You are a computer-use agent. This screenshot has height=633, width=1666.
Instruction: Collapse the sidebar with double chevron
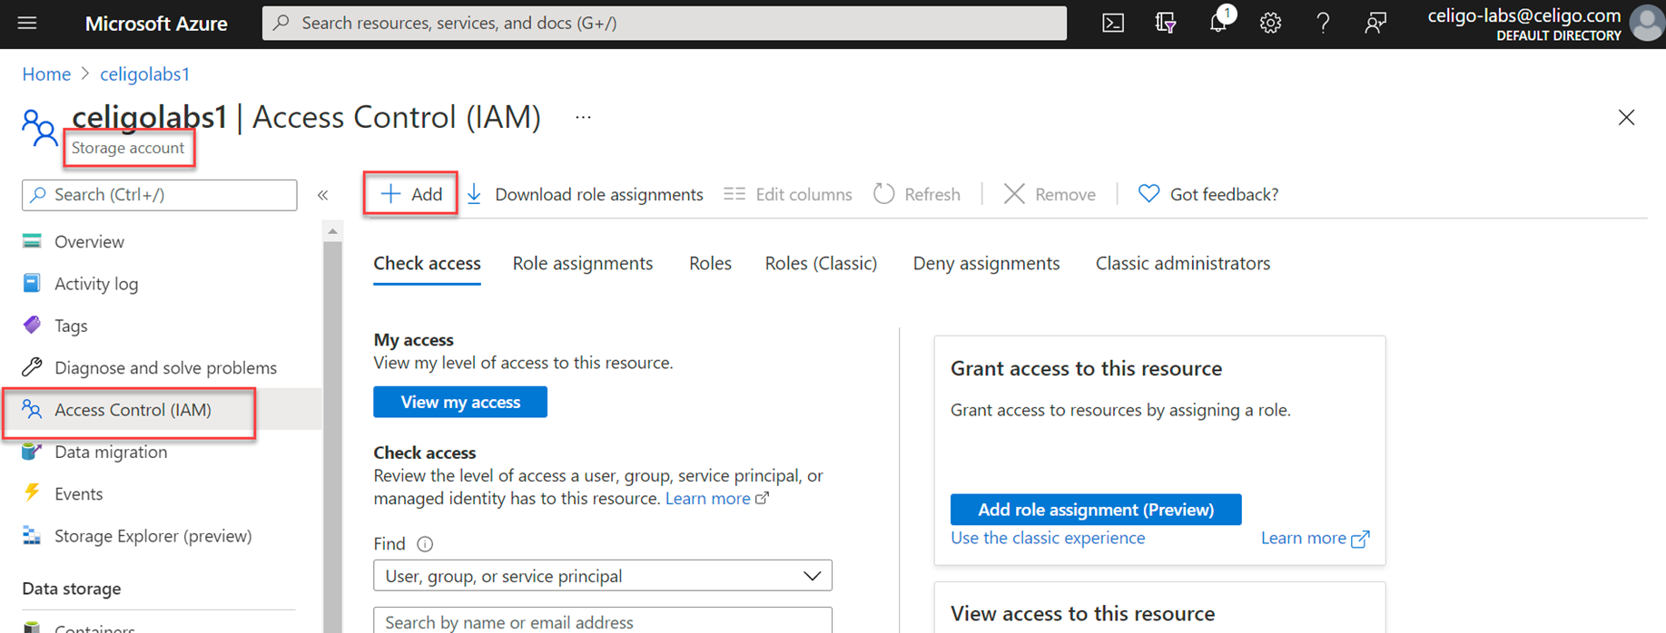[322, 195]
